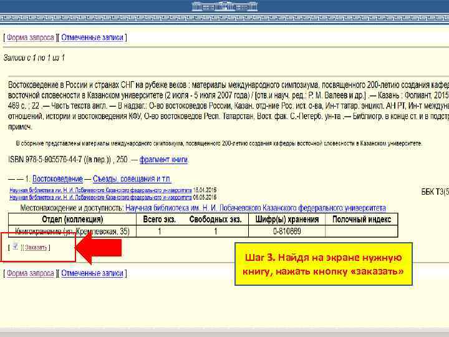Click the 'Местонахождение и доступность:' label
The width and height of the screenshot is (449, 337).
(x=72, y=208)
